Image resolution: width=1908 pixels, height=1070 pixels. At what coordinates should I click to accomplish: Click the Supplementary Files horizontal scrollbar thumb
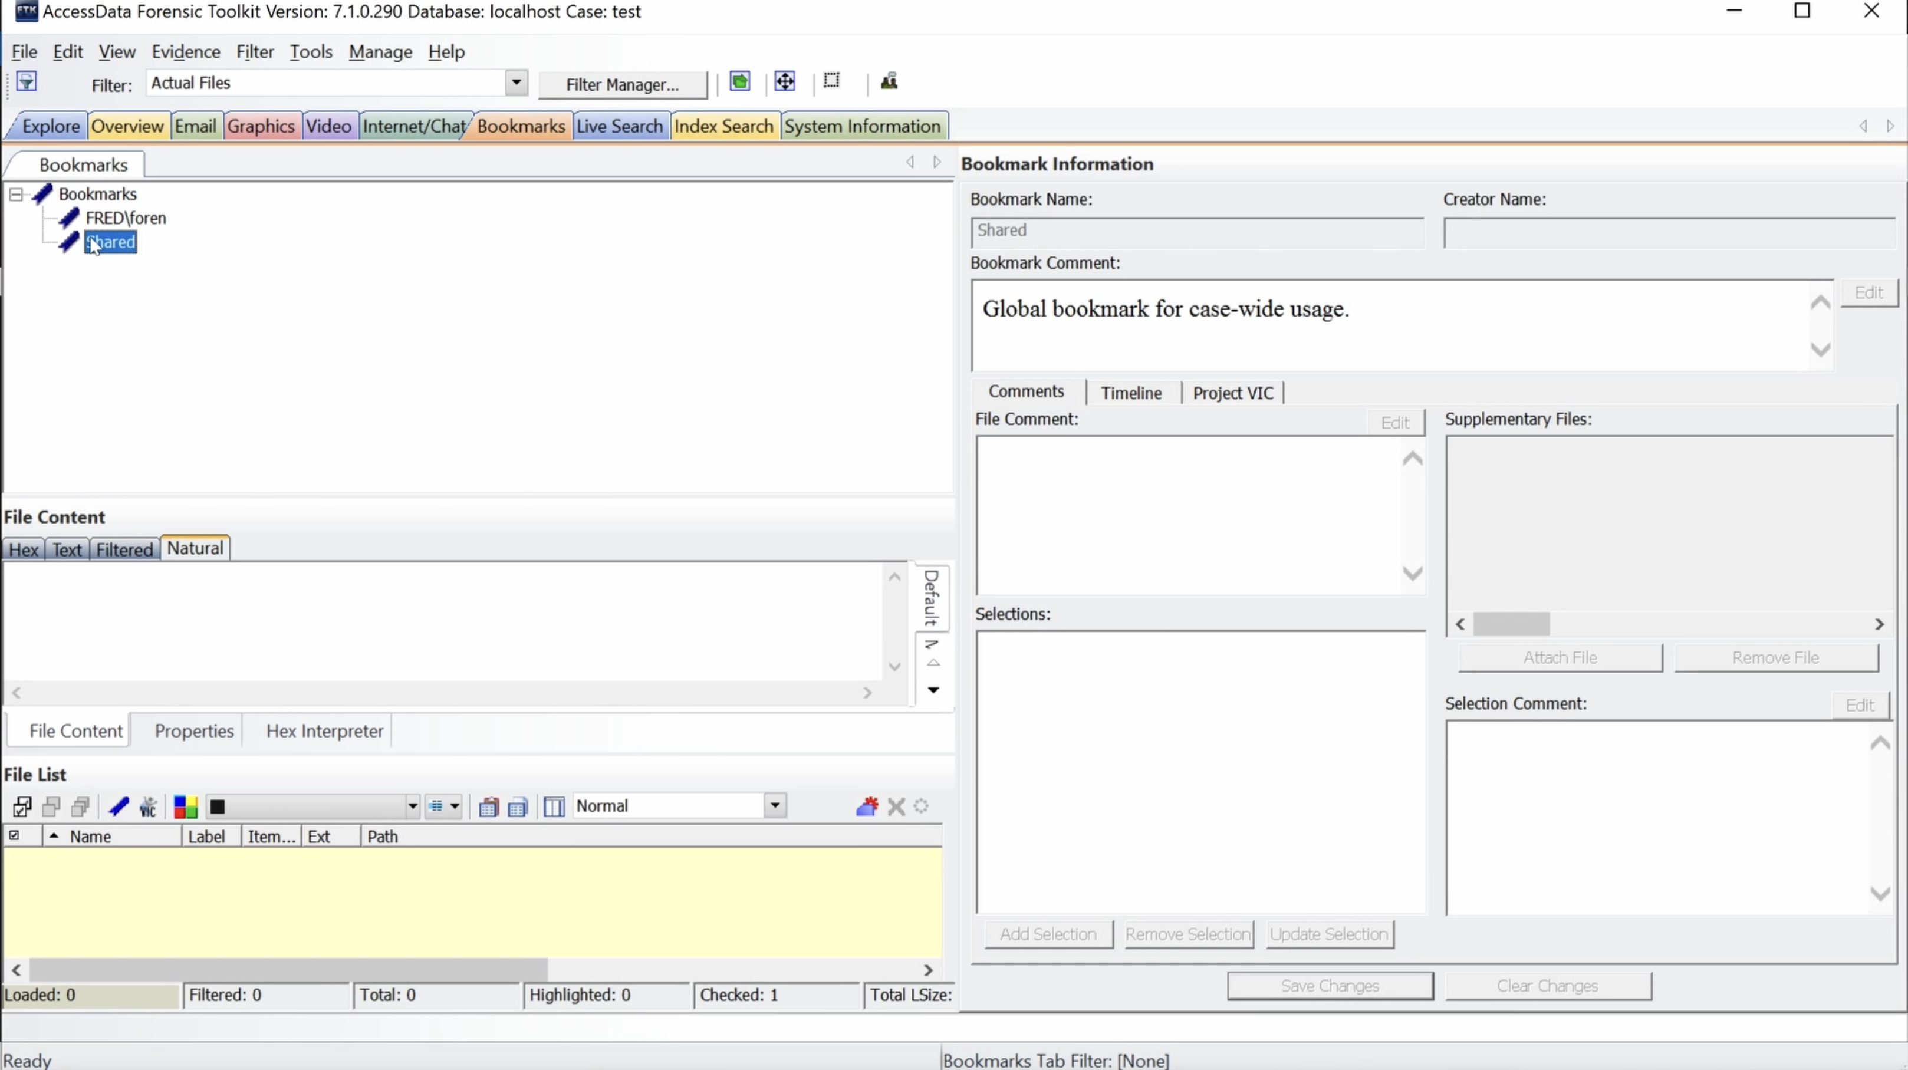(1511, 624)
